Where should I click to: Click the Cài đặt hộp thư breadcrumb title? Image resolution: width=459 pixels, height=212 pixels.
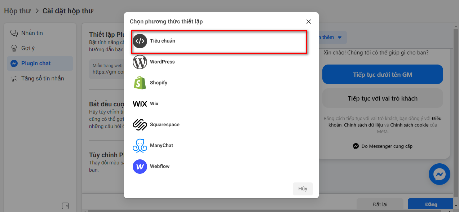(x=68, y=11)
